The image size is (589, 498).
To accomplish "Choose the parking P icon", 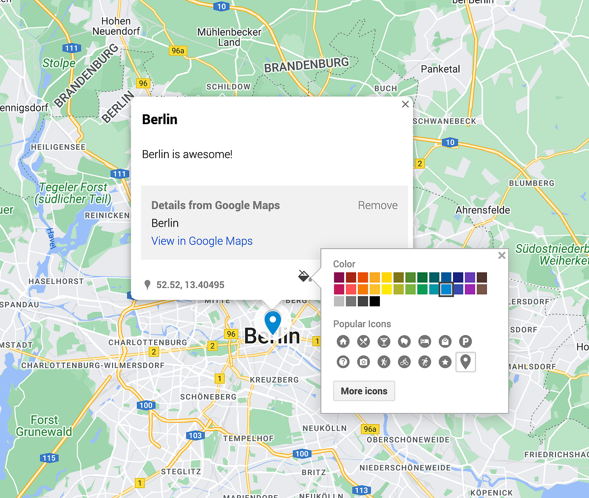I will pyautogui.click(x=465, y=341).
